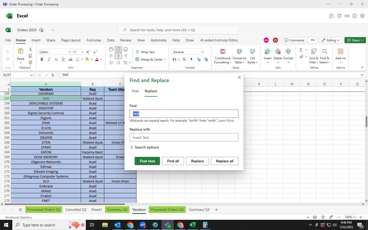Open Conditional Formatting menu

coord(223,56)
